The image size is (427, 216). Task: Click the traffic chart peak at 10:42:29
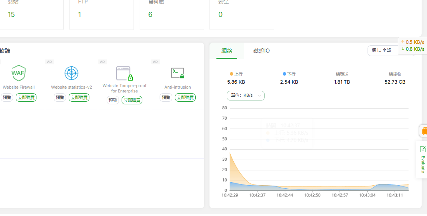(230, 153)
